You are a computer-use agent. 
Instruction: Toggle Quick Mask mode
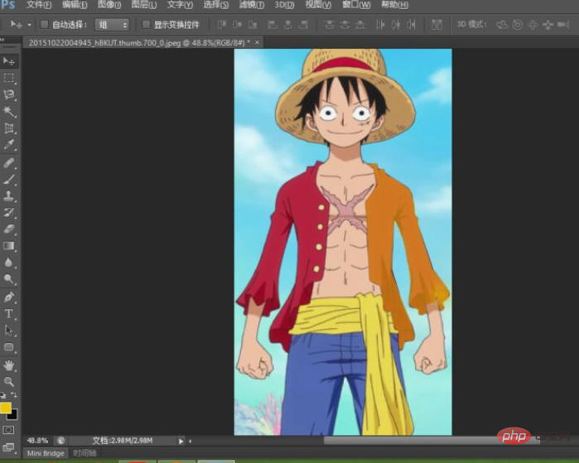tap(8, 430)
